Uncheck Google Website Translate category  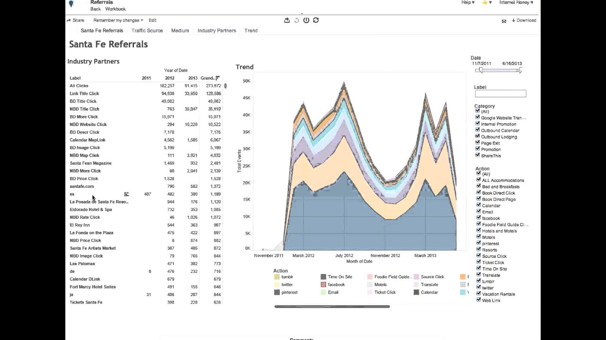[x=478, y=117]
